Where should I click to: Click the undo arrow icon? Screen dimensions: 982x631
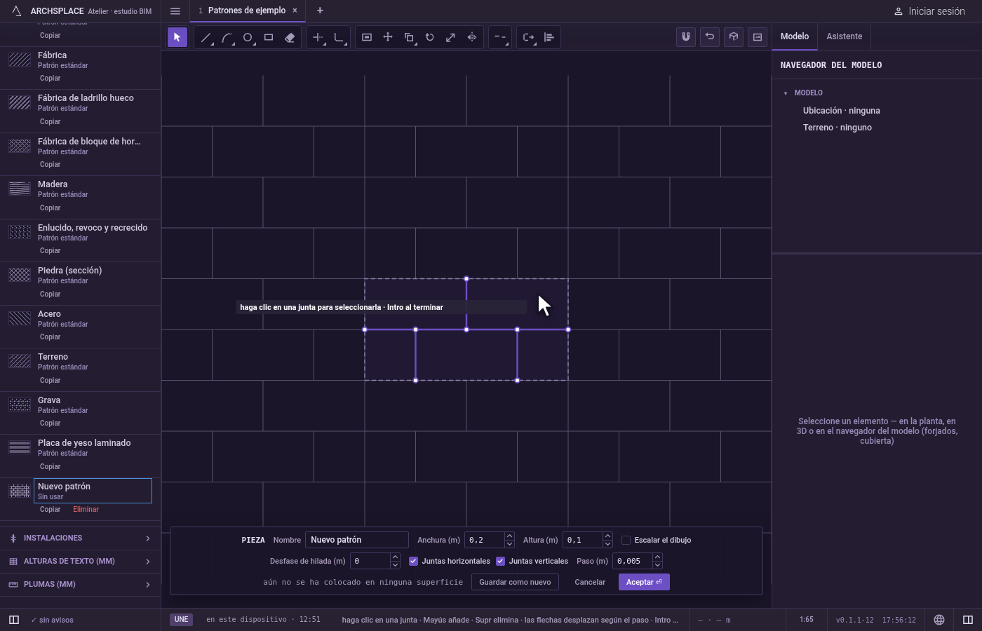tap(710, 37)
